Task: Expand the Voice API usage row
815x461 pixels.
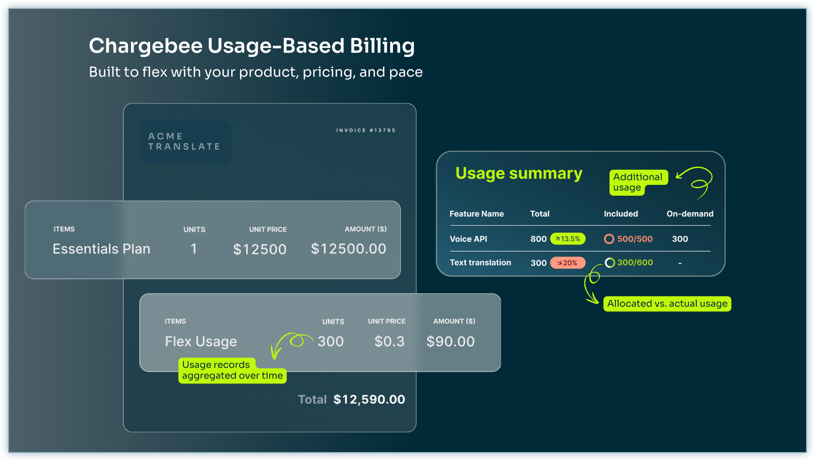Action: [468, 239]
